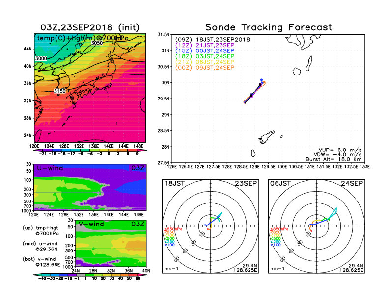Image resolution: width=389 pixels, height=300 pixels.
Task: Click '29.4N 128.625E' in the 18JST hodograph
Action: [x=245, y=268]
